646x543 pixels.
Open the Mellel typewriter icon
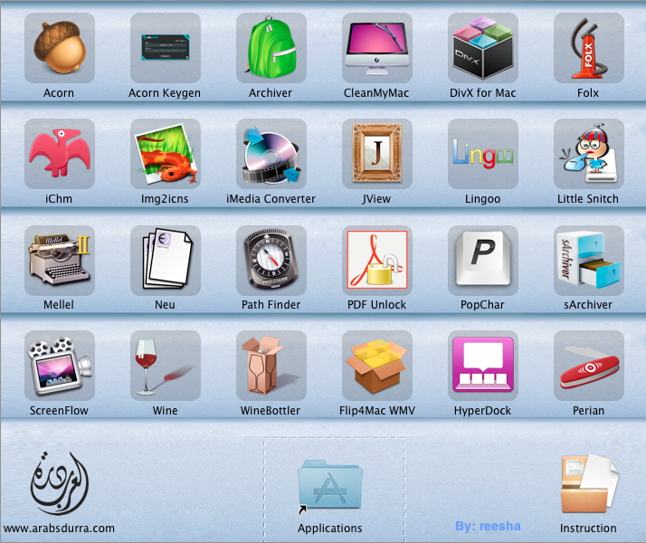click(60, 260)
